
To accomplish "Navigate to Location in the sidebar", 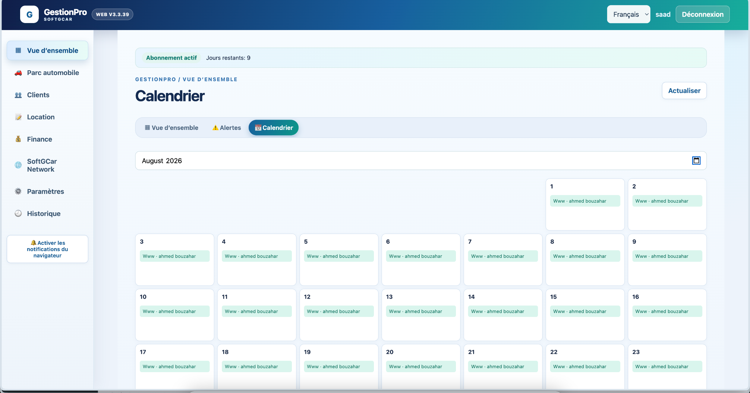I will pos(47,117).
